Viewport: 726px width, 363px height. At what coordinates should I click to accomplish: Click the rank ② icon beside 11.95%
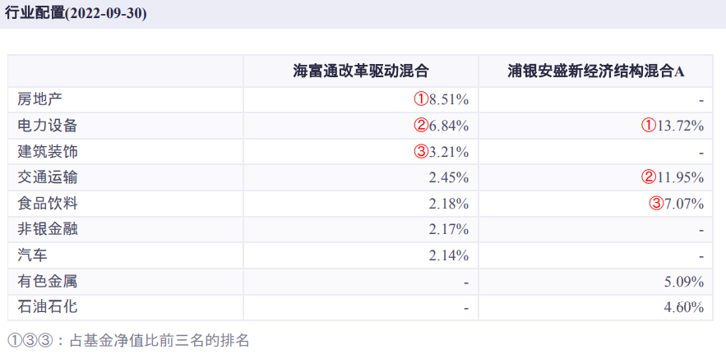649,177
